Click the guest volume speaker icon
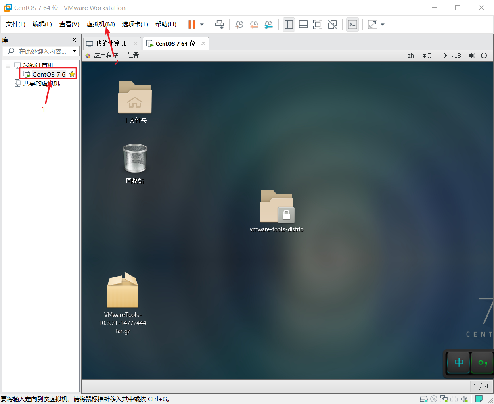Screen dimensions: 494x404 (x=472, y=56)
